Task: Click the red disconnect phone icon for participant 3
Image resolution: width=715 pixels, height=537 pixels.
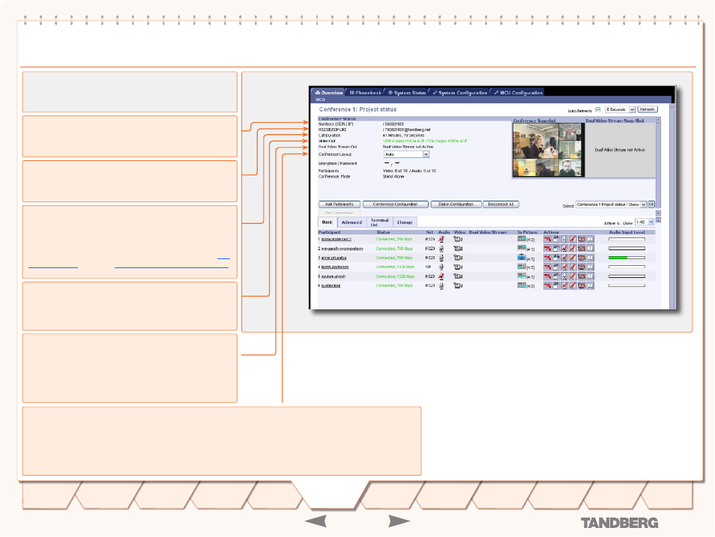Action: [547, 258]
